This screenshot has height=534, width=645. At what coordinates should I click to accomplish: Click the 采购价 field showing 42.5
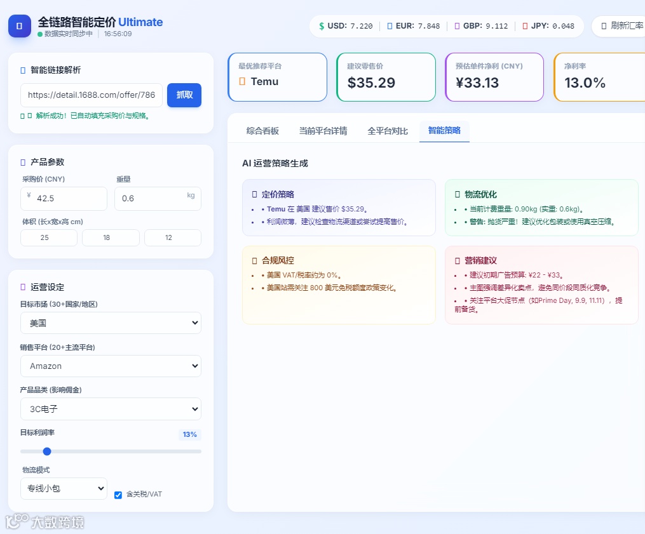click(64, 199)
